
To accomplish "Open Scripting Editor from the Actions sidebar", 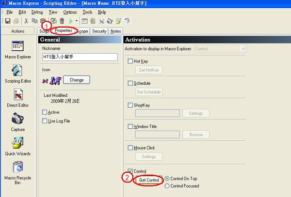I will [18, 74].
